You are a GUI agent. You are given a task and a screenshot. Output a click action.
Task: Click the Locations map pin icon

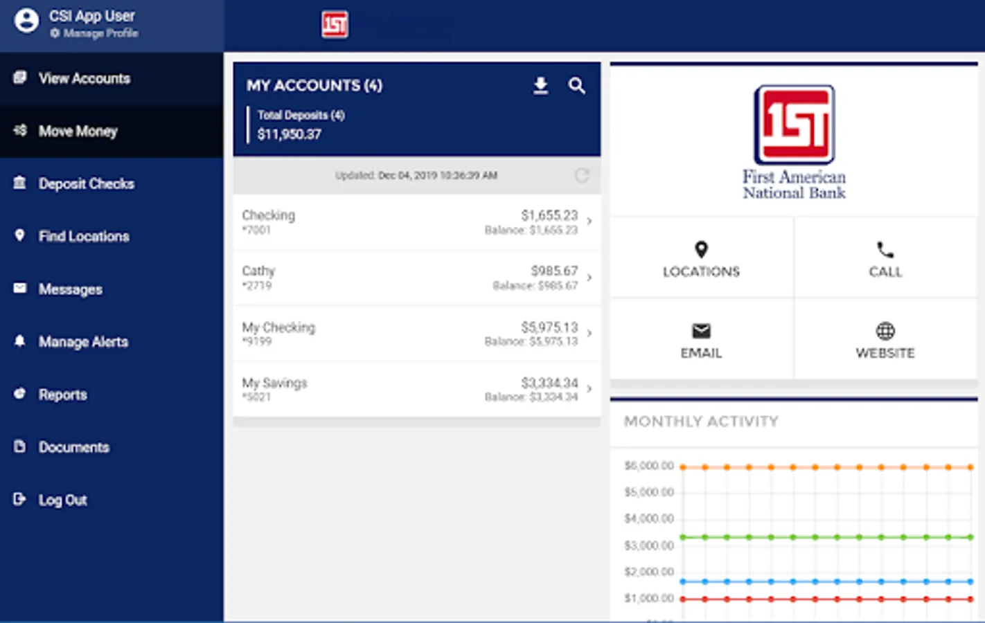701,249
